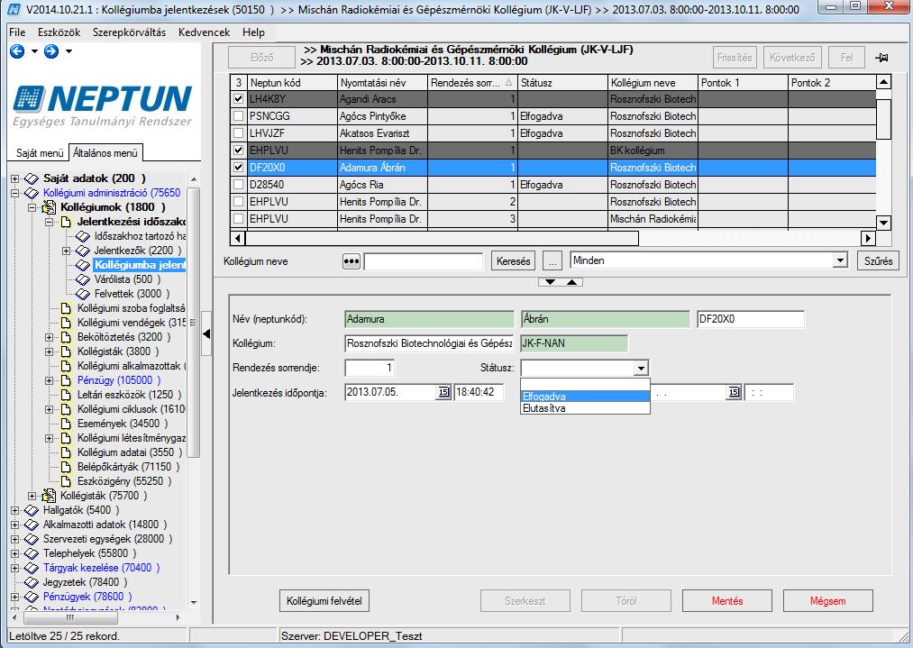Click the Neptun app icon in the title bar
The image size is (913, 648).
(14, 9)
